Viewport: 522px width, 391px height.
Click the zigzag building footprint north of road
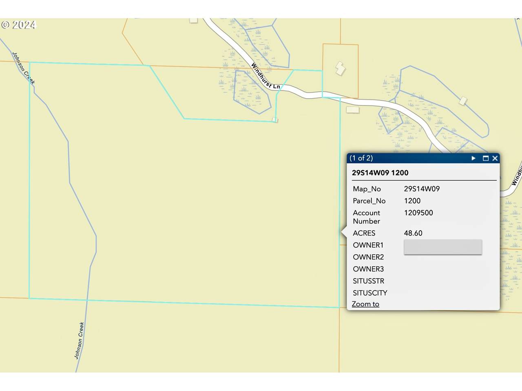point(340,68)
